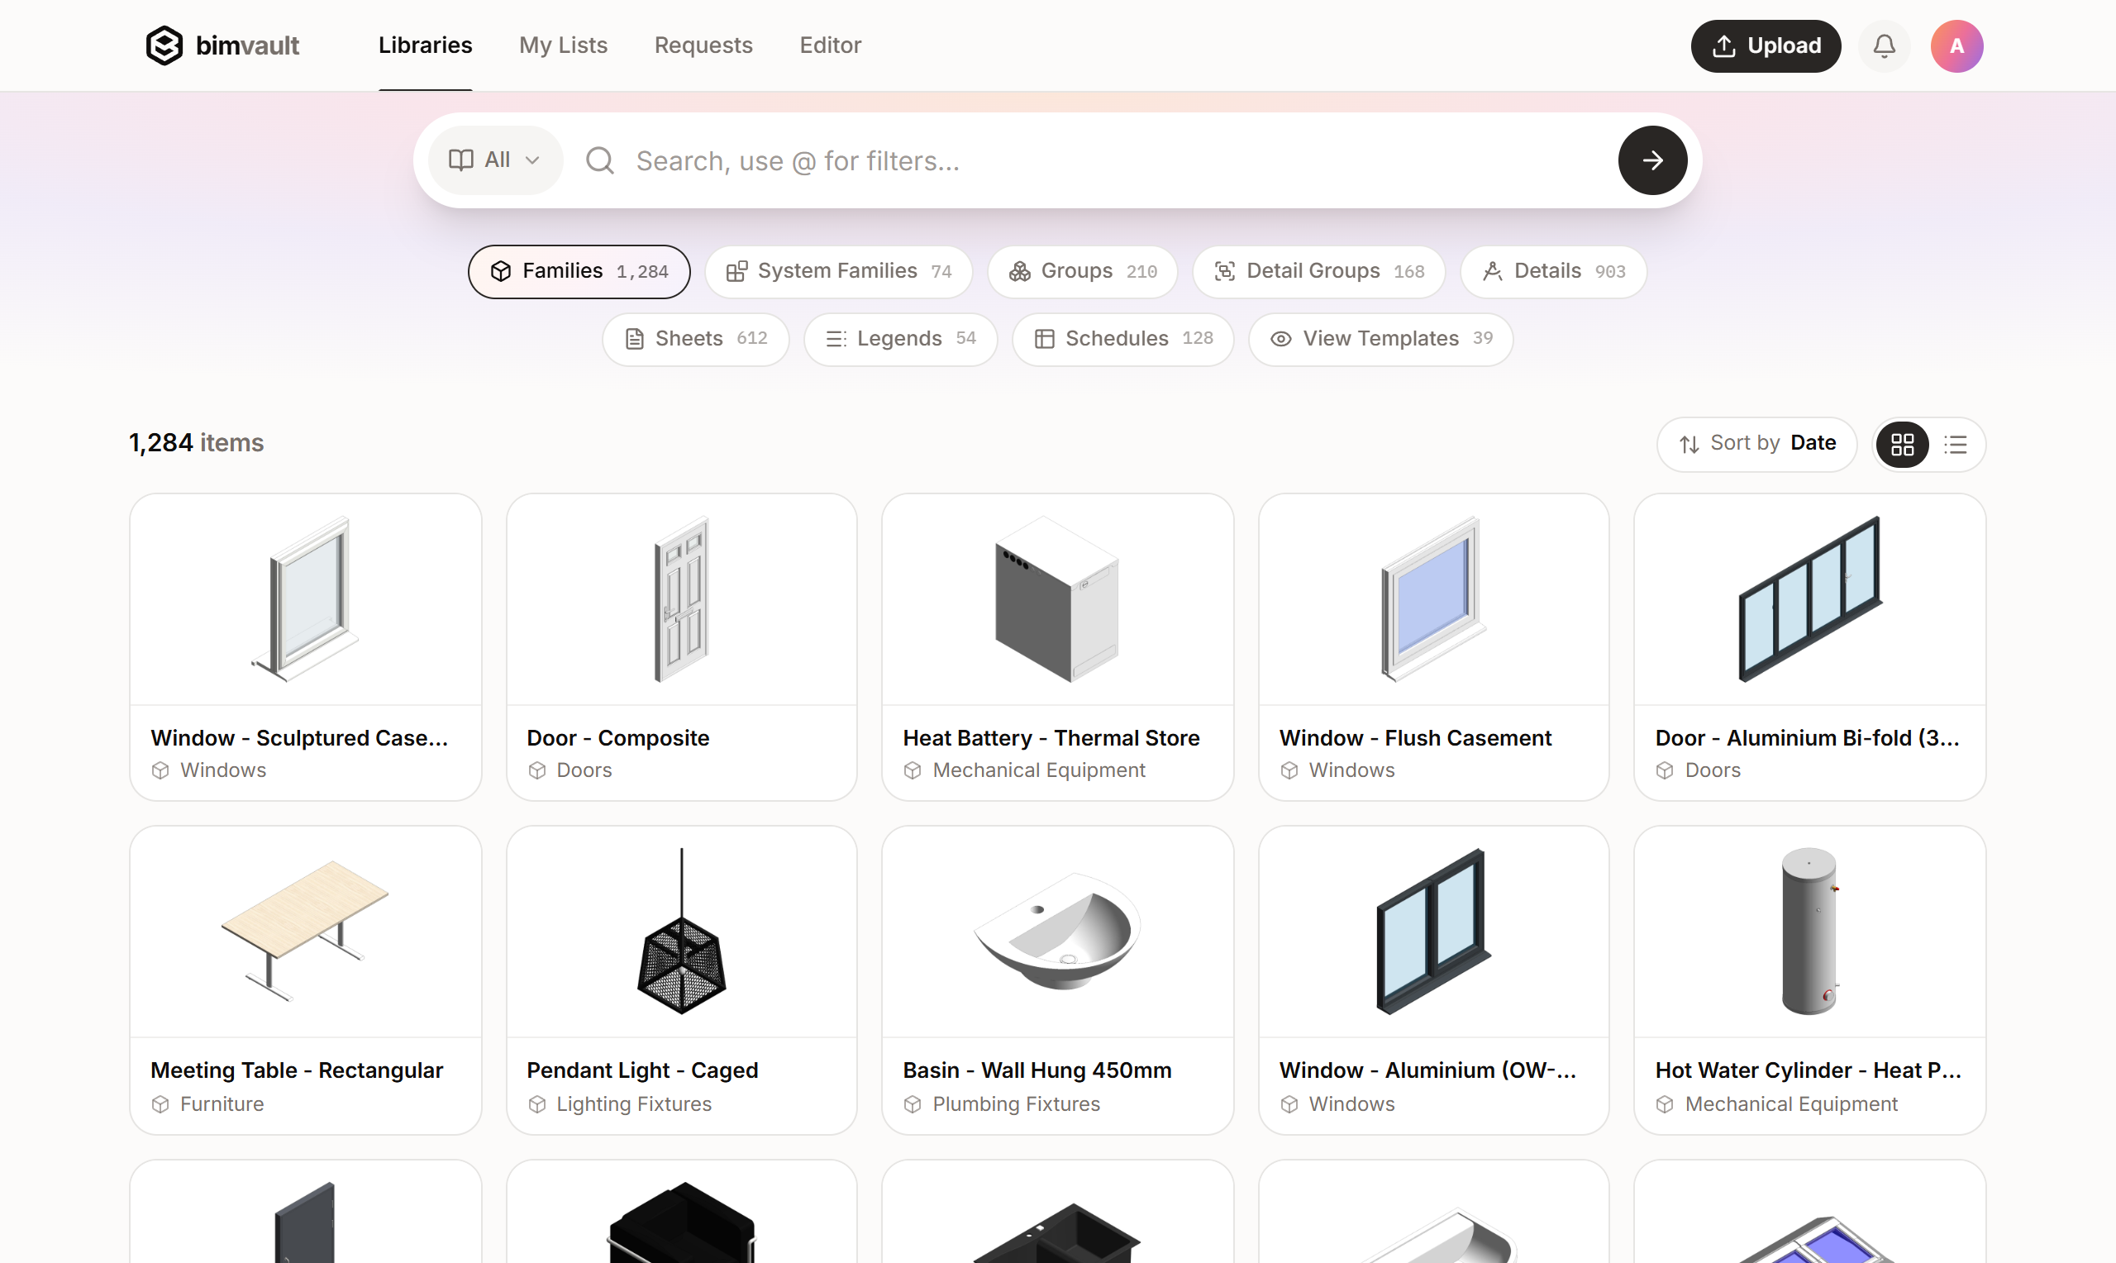Switch to grid view
The image size is (2116, 1263).
coord(1902,443)
